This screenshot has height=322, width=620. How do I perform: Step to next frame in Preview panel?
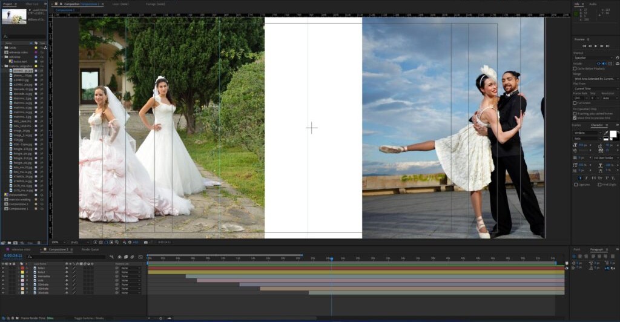point(602,46)
